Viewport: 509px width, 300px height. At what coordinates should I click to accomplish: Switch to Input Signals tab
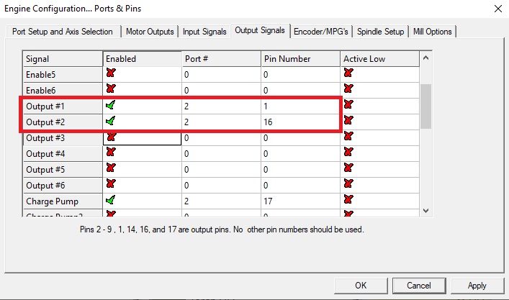204,32
